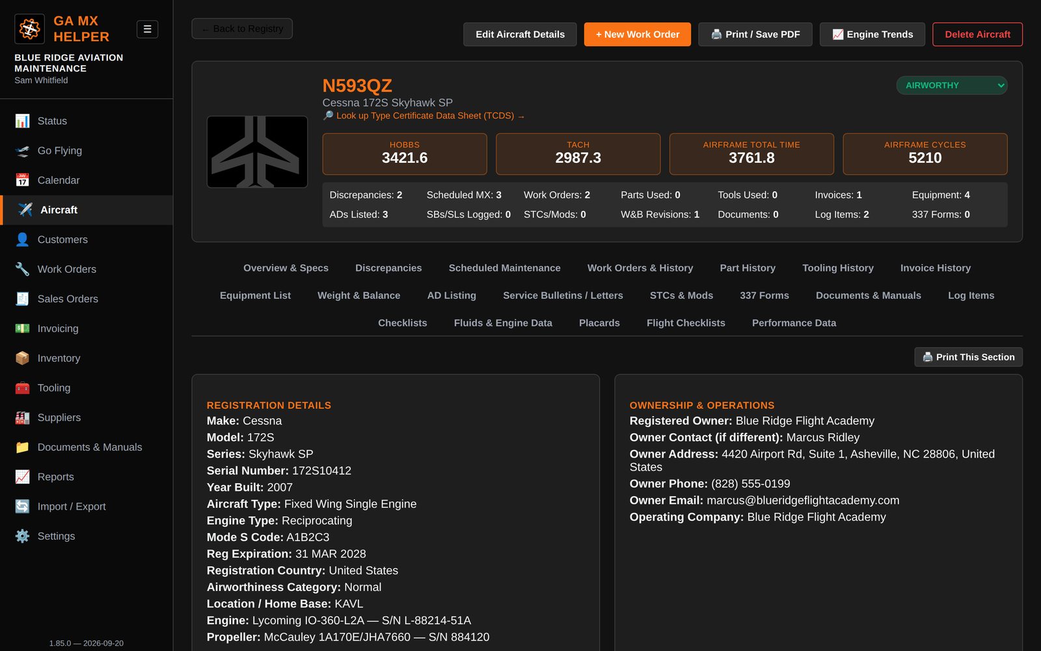Open Engine Trends
The width and height of the screenshot is (1041, 651).
click(872, 35)
